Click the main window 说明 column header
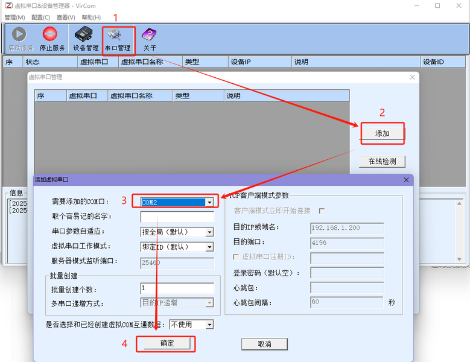The width and height of the screenshot is (470, 362). [x=356, y=62]
